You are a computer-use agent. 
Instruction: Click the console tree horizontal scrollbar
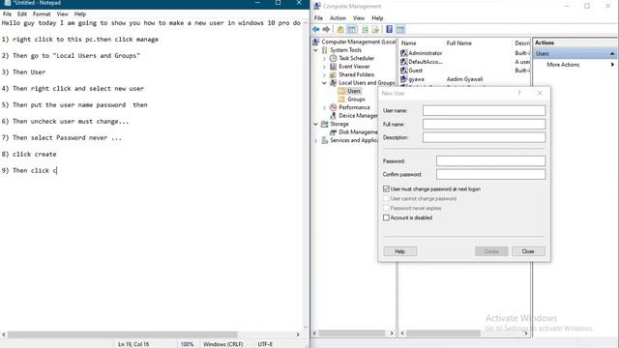click(352, 333)
